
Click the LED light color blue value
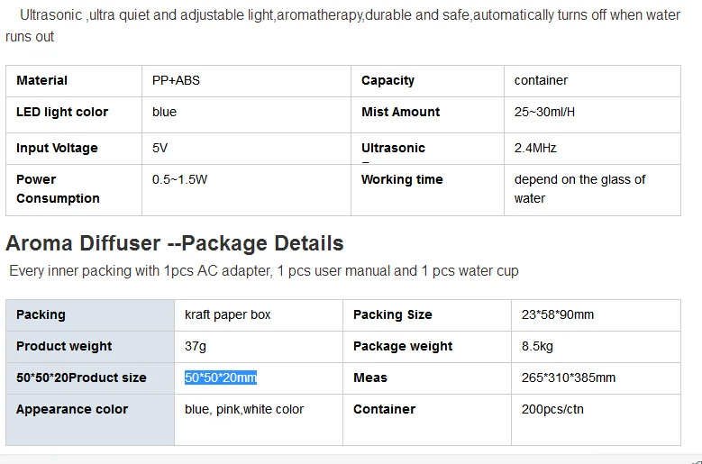164,112
